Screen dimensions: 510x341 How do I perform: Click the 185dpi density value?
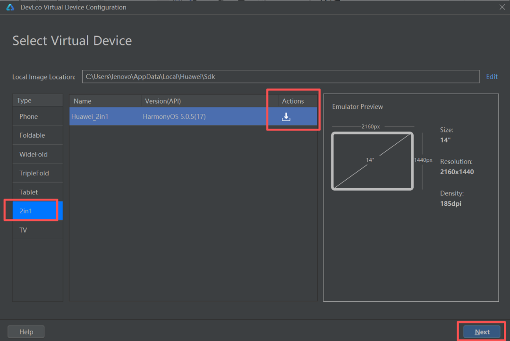click(x=450, y=203)
